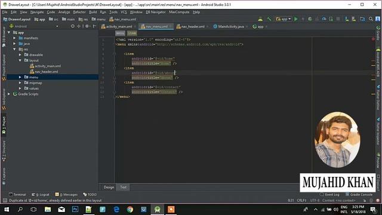Click the Scroll from Source target icon
This screenshot has height=215, width=382.
point(72,26)
